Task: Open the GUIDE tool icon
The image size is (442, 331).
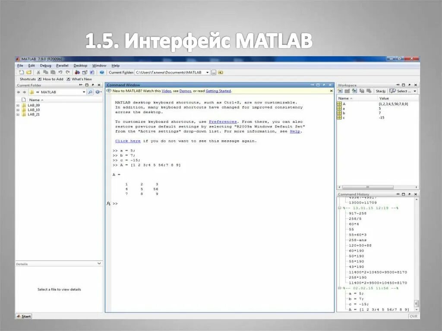Action: pos(85,73)
